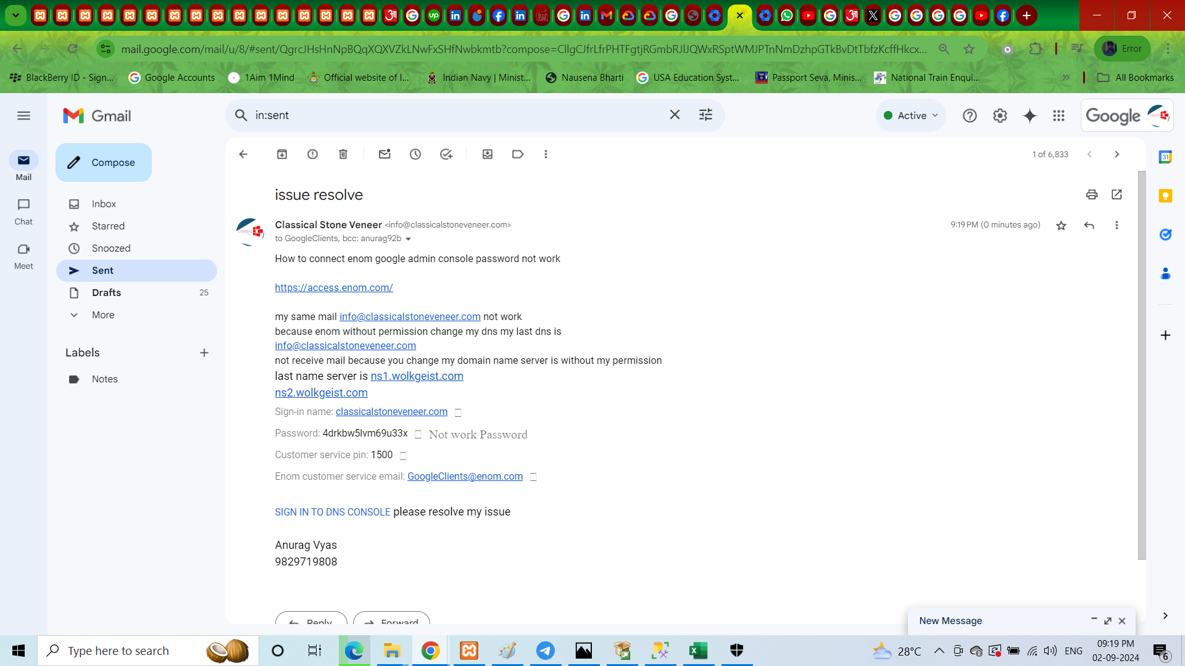Open the Active status dropdown
This screenshot has height=666, width=1185.
coord(911,116)
